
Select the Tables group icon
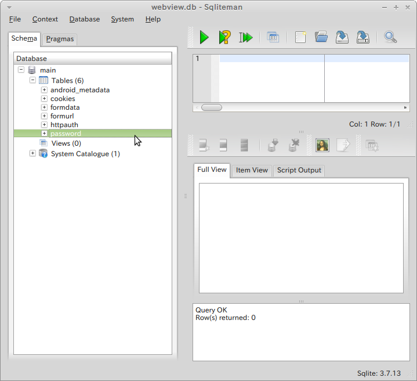tap(43, 80)
